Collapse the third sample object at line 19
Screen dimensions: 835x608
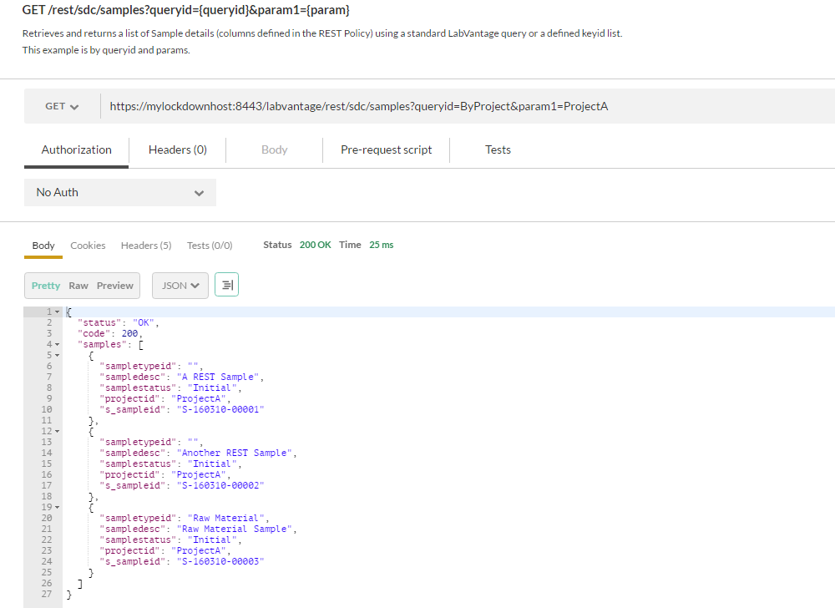tap(58, 508)
